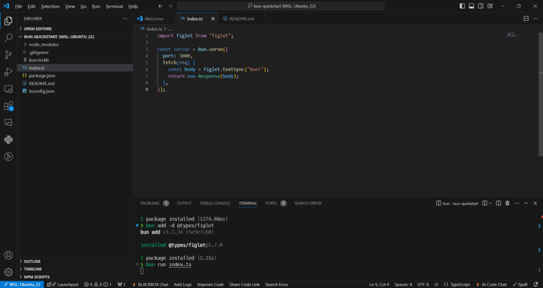The height and width of the screenshot is (288, 543).
Task: Expand the Outline section
Action: 75,262
